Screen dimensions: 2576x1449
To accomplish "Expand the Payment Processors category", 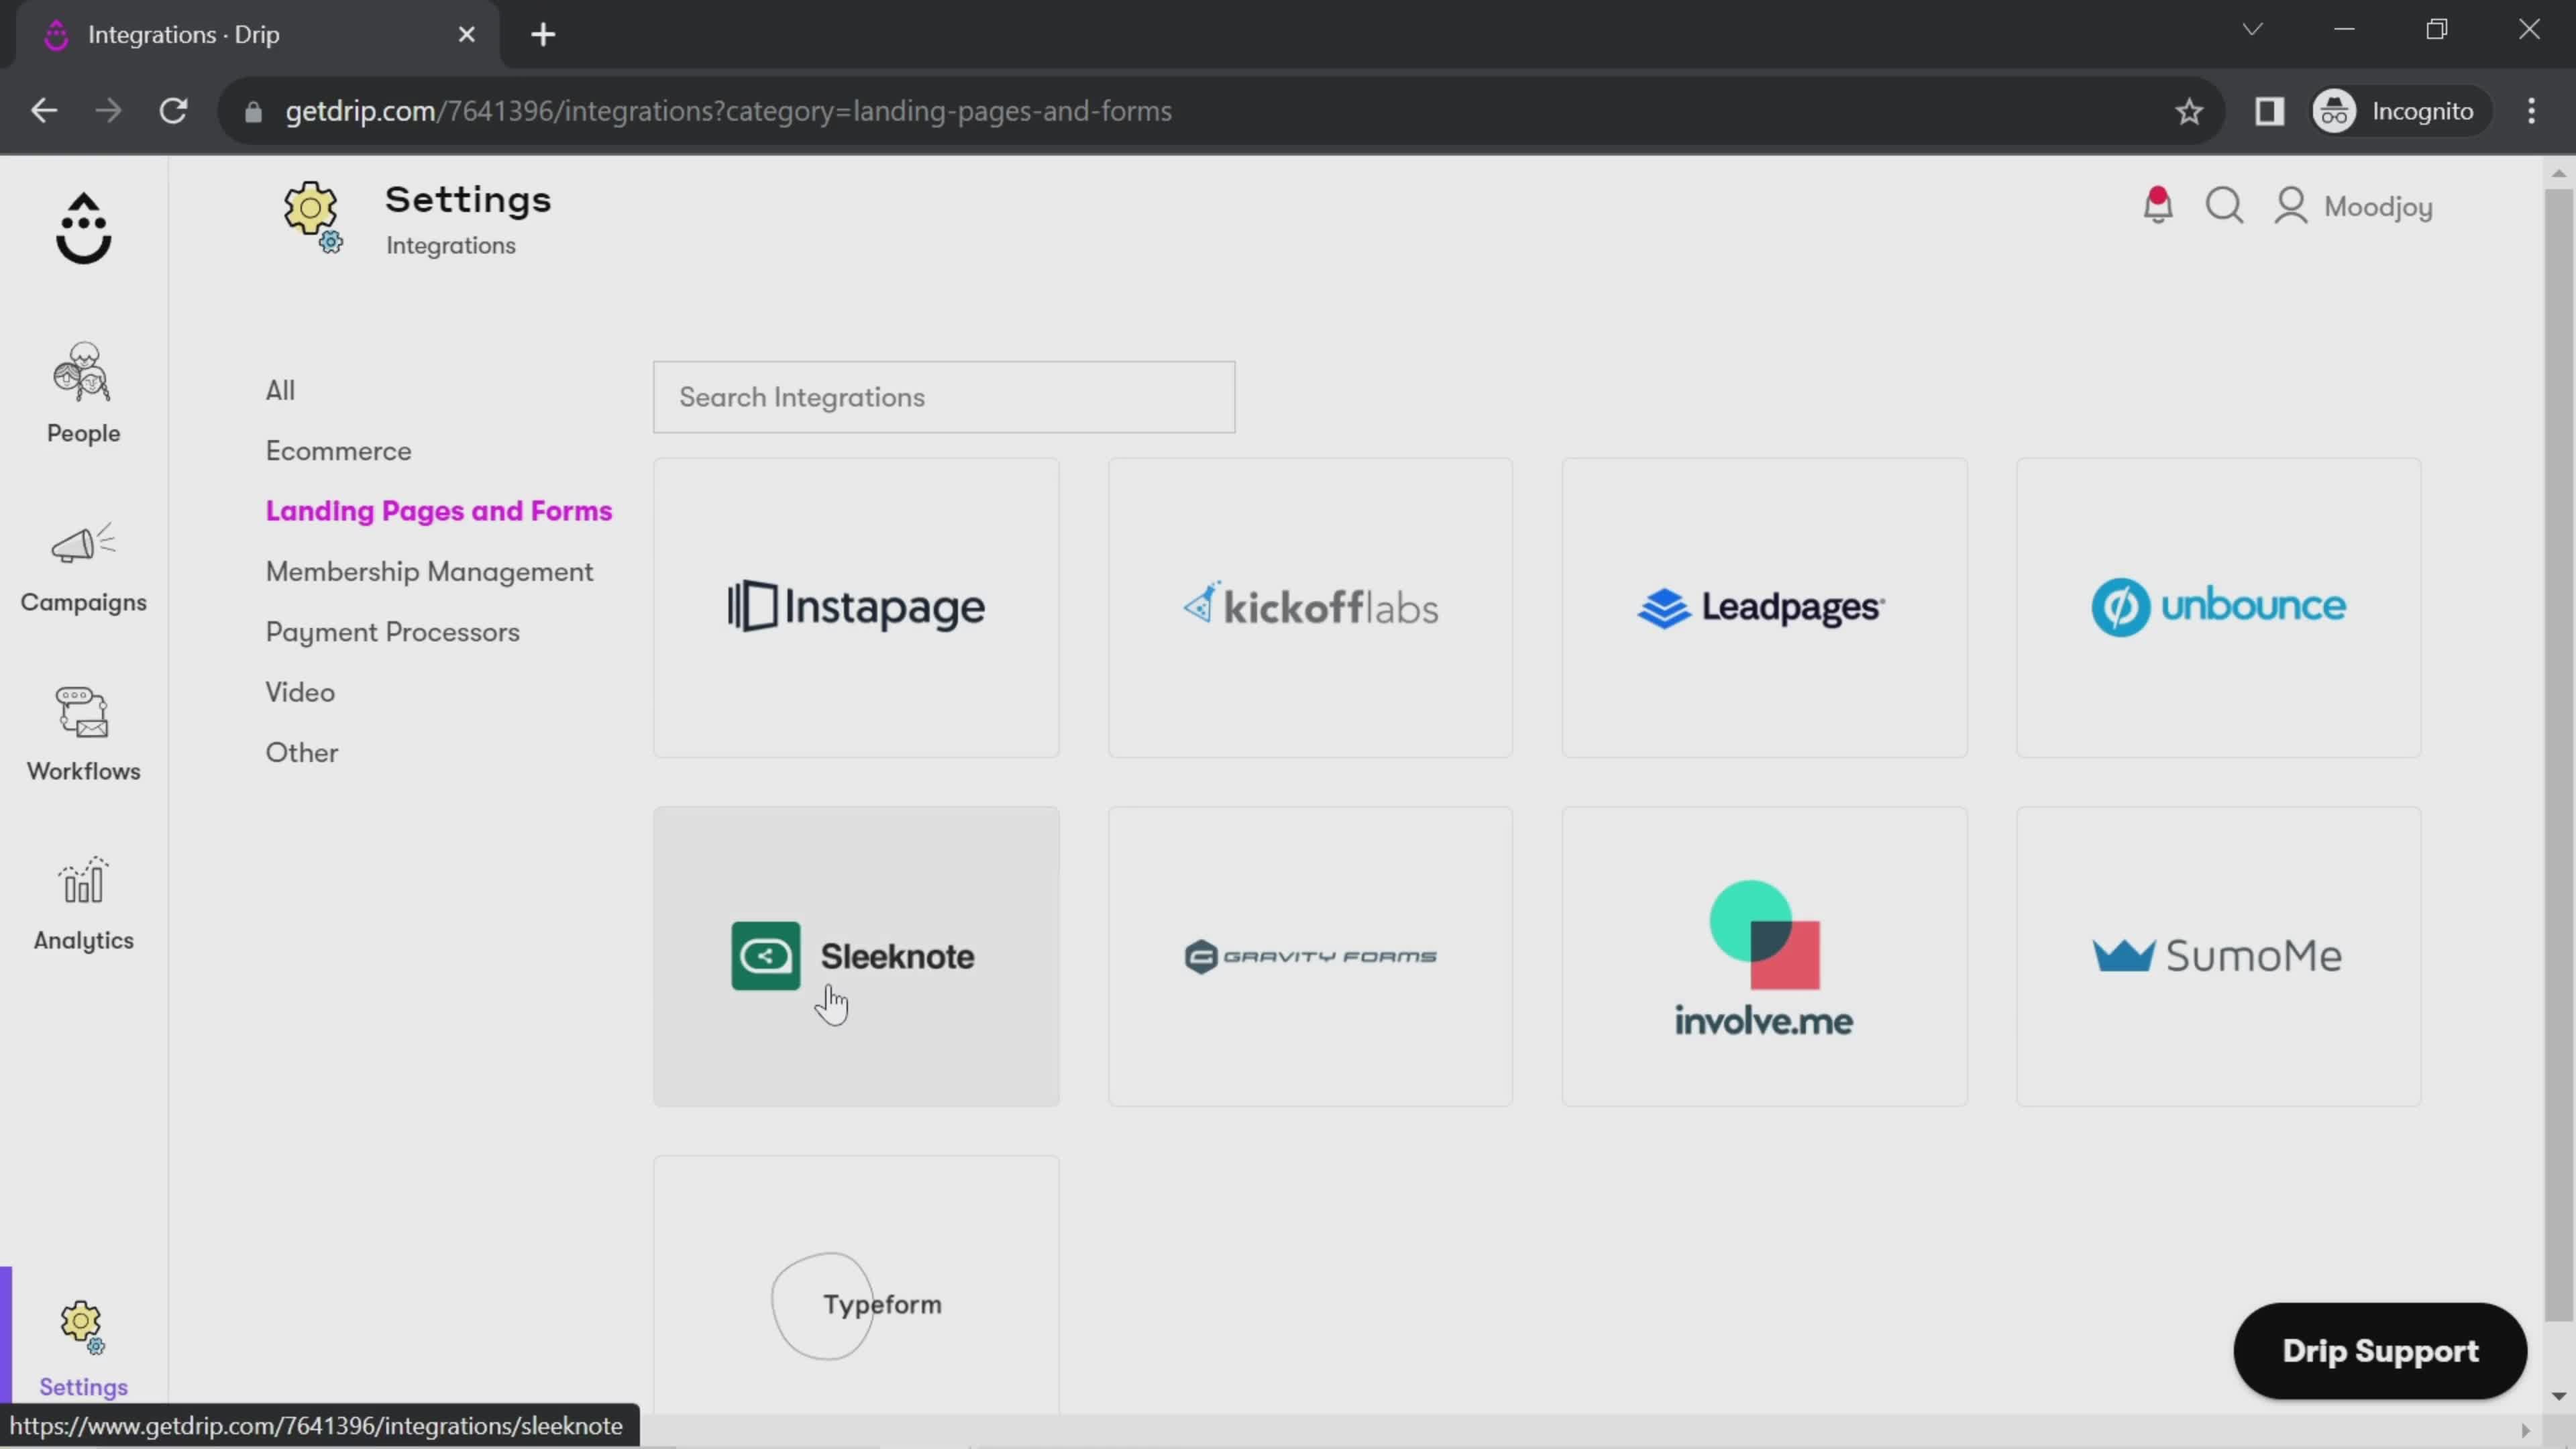I will pyautogui.click(x=392, y=632).
